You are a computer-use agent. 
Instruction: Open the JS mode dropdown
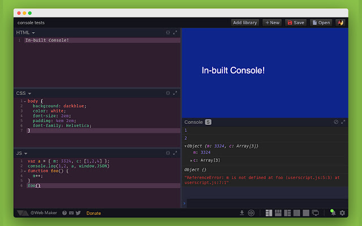coord(22,153)
